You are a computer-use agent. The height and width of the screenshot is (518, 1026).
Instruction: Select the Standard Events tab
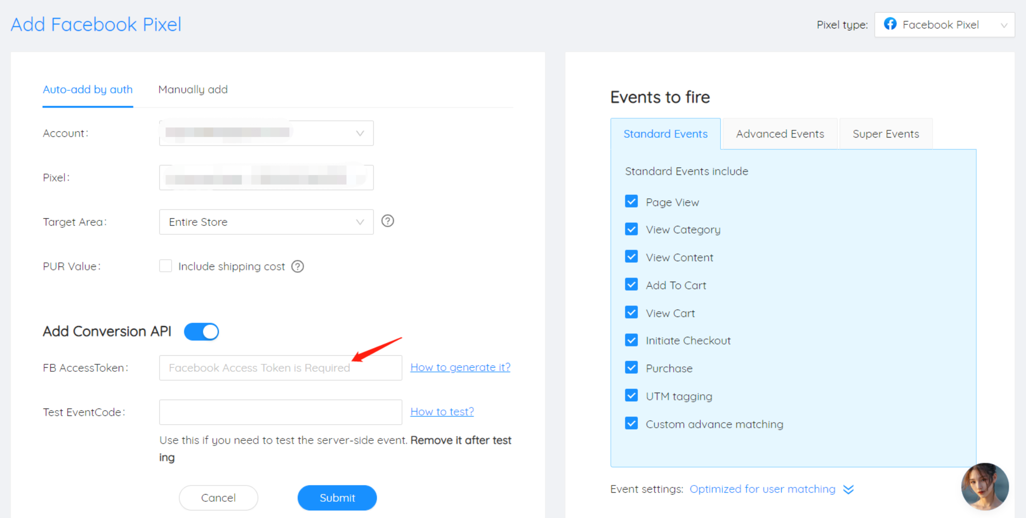666,134
